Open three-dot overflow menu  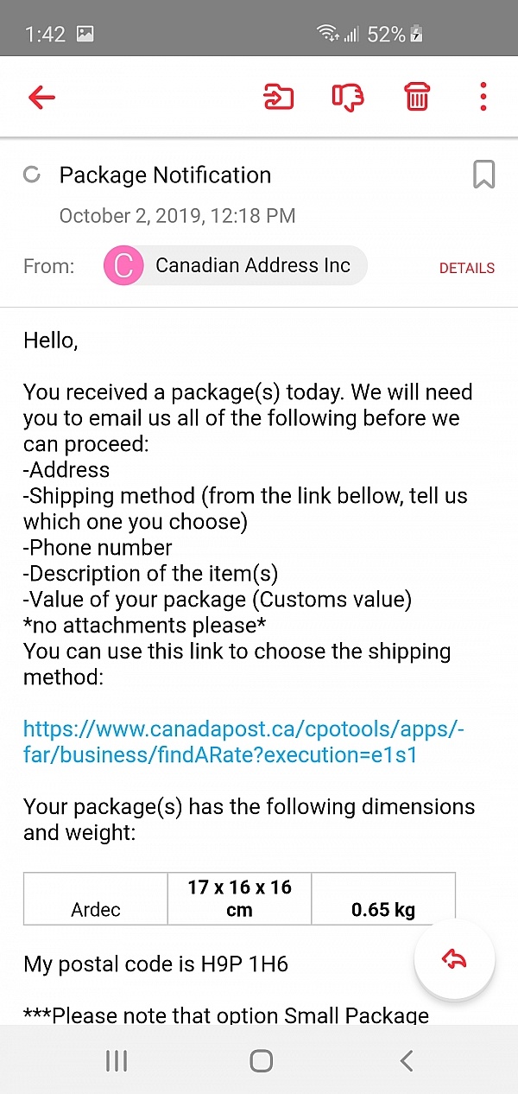(483, 97)
